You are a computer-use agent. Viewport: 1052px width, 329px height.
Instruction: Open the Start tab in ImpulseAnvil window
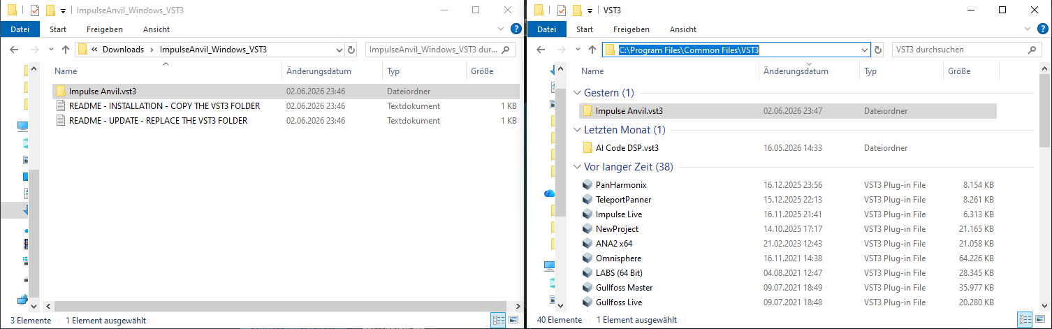(58, 29)
